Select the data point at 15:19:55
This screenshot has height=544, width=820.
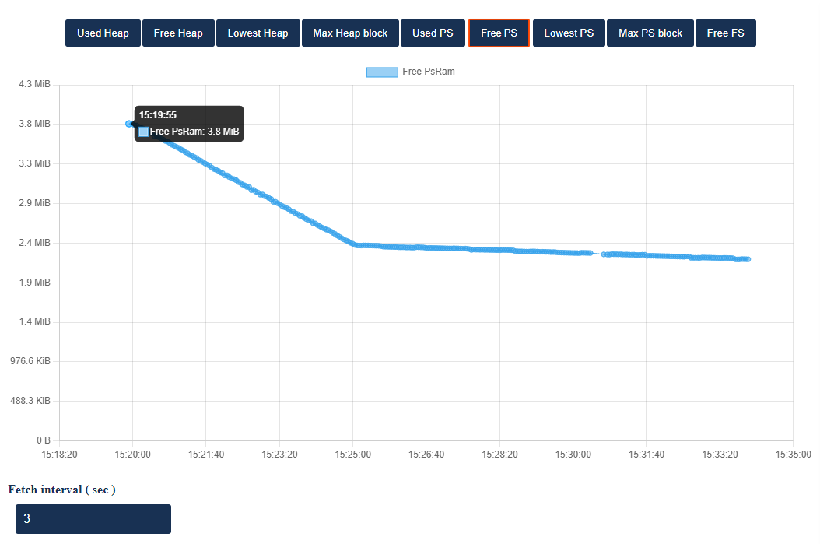[x=128, y=124]
